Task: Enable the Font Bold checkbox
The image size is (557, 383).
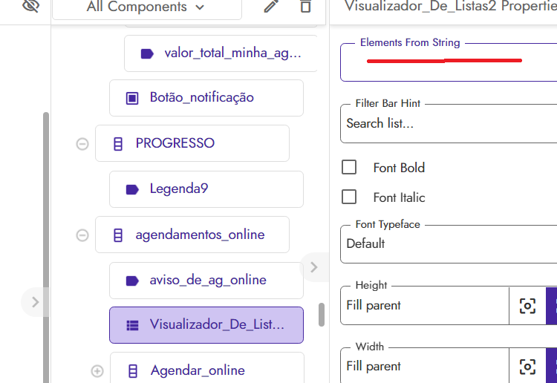Action: point(349,168)
